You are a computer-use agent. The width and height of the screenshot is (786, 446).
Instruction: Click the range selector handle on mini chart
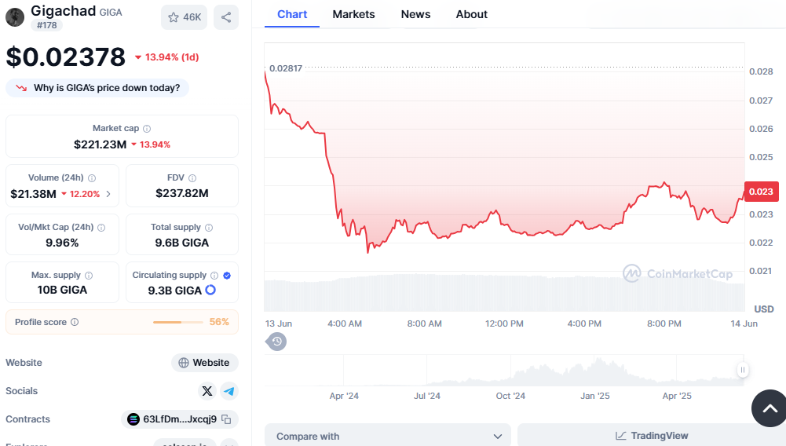point(742,370)
